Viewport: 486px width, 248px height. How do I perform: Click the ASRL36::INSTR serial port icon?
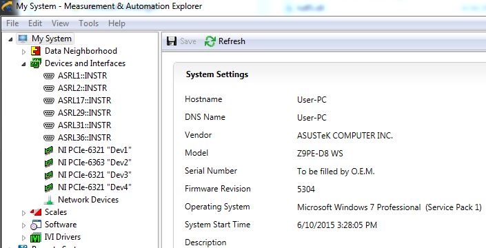(49, 138)
